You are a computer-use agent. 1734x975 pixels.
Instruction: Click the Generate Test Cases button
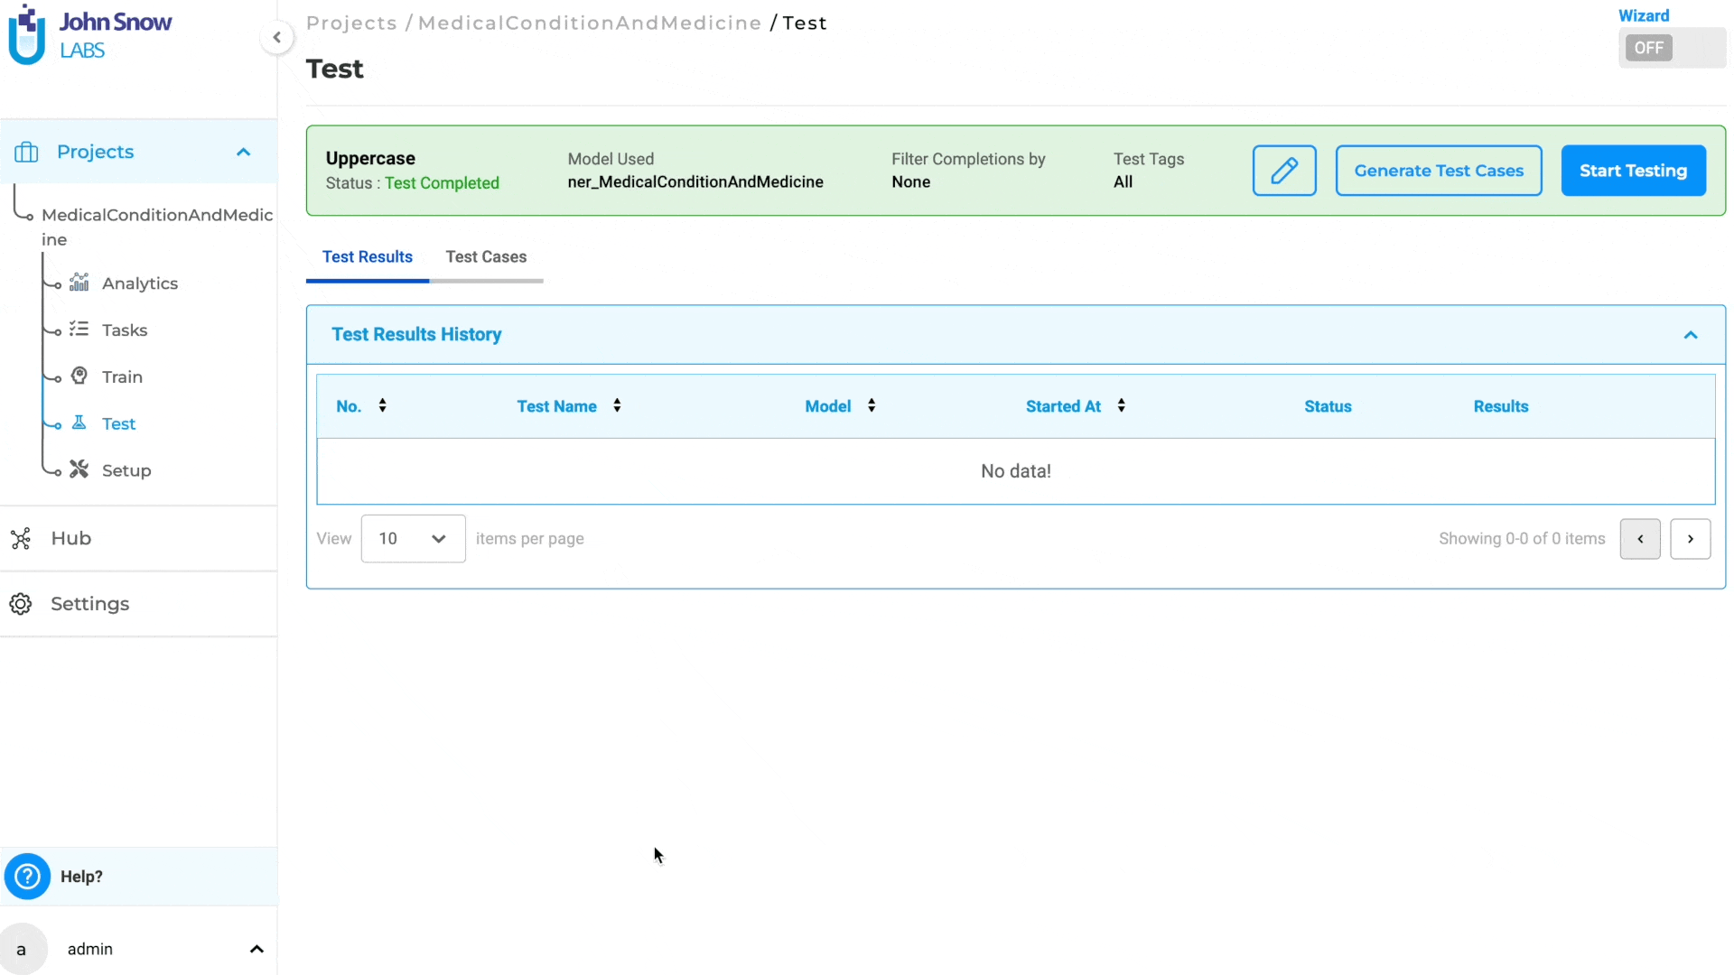pyautogui.click(x=1439, y=171)
